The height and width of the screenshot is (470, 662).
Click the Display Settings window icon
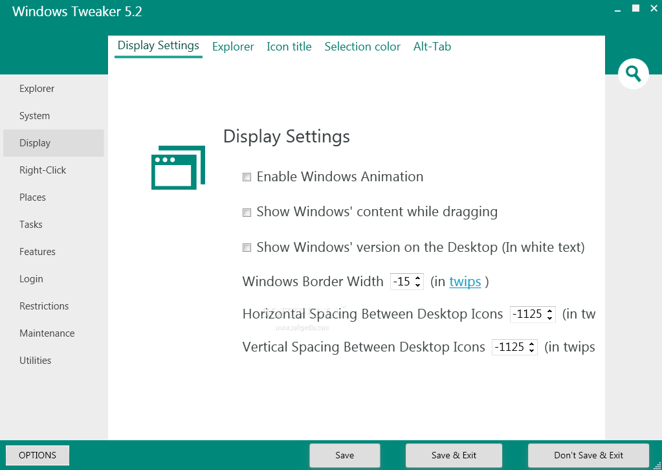178,168
